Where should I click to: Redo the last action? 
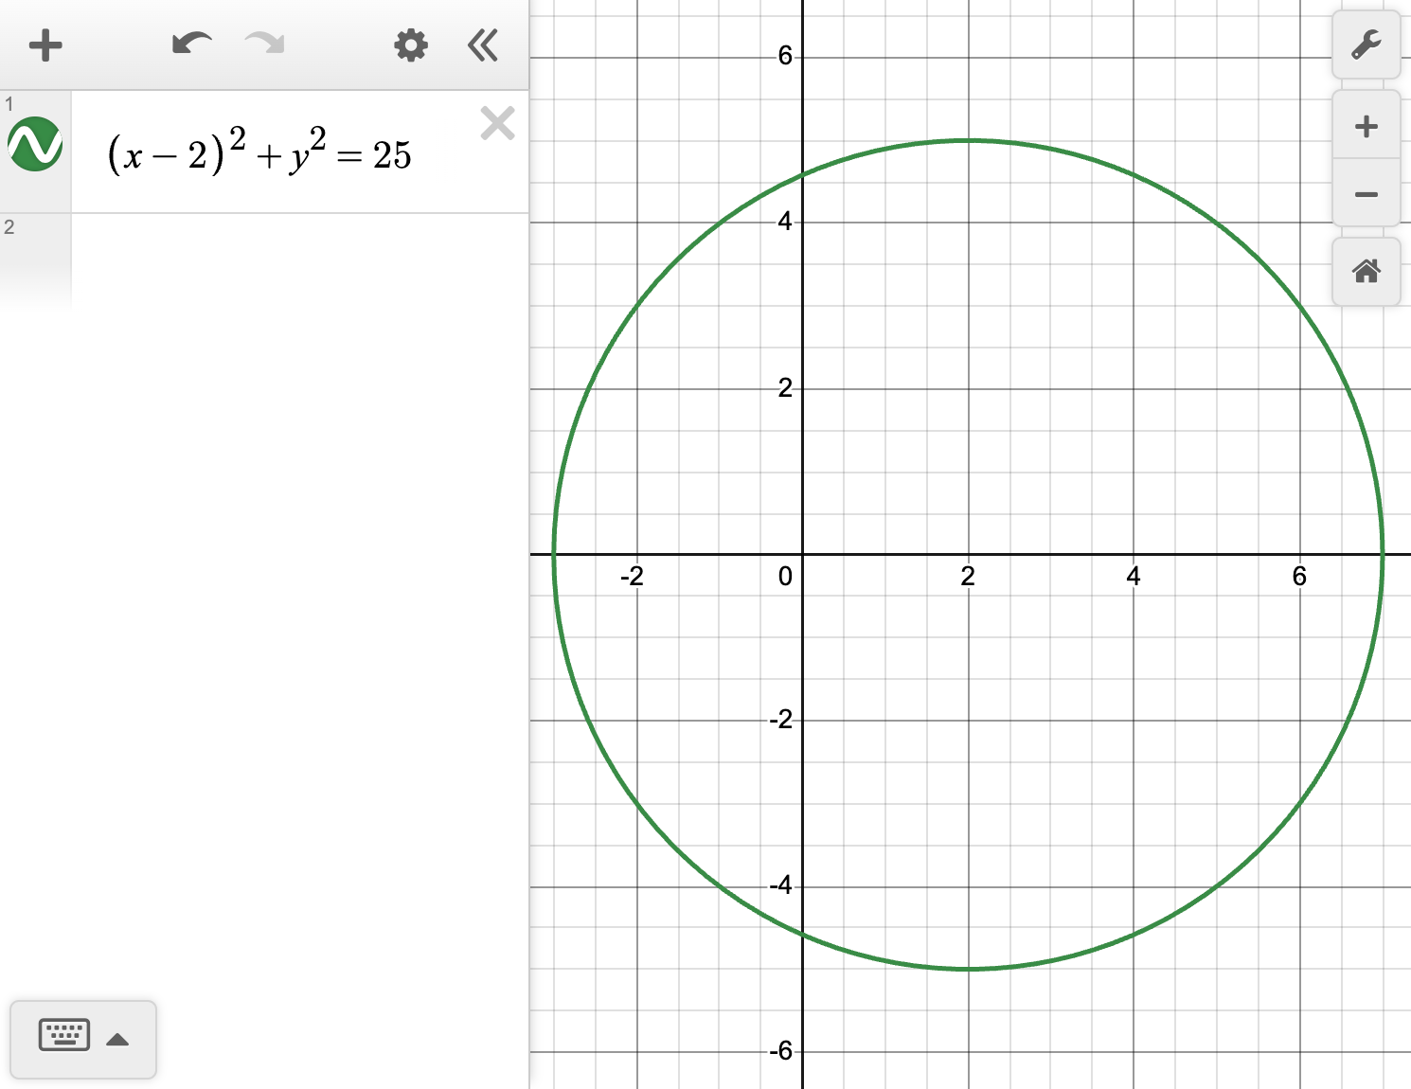coord(264,45)
